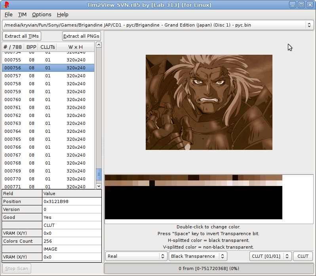Select TIM entry 000760

48,100
